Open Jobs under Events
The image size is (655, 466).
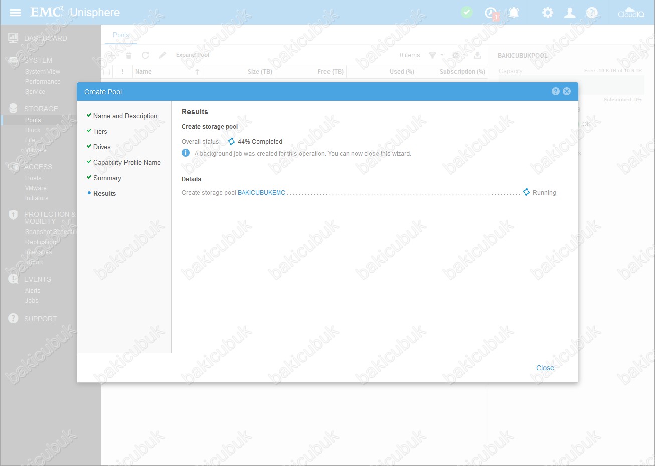tap(32, 301)
